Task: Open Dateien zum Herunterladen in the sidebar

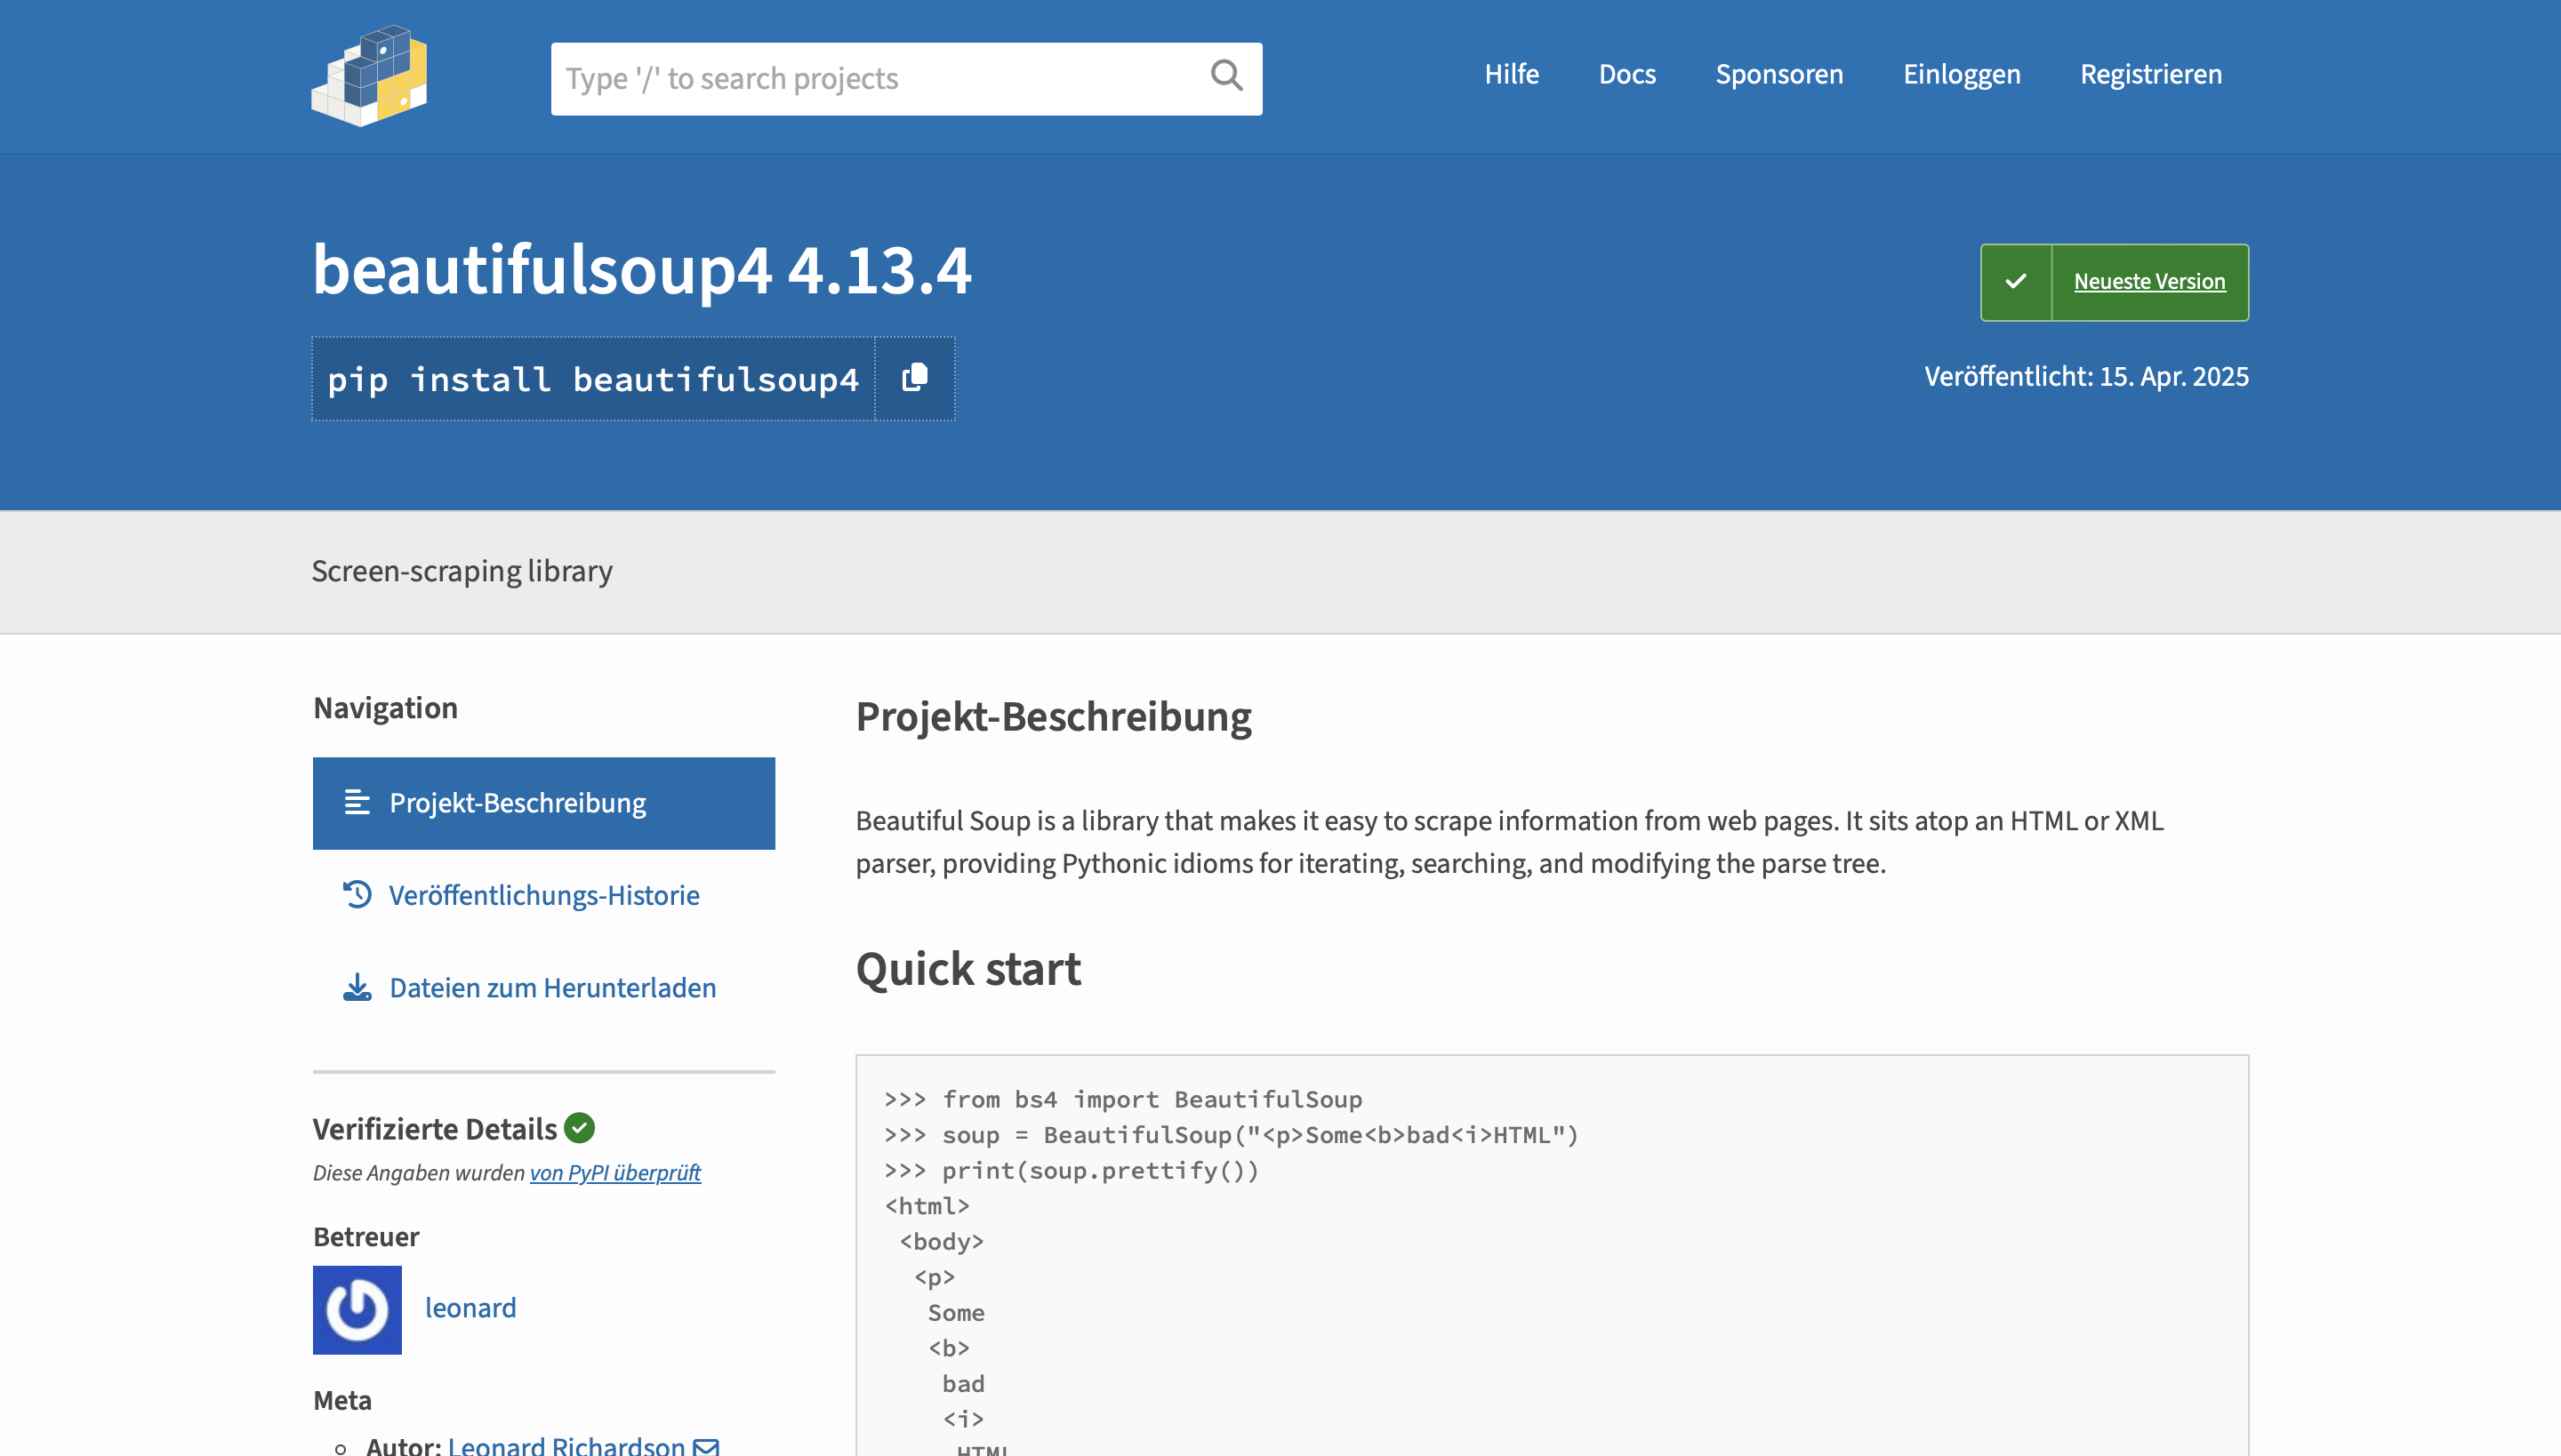Action: coord(544,987)
